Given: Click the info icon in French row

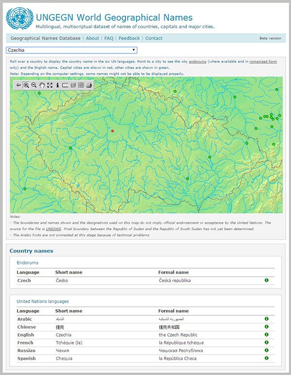Looking at the screenshot, I should pyautogui.click(x=266, y=342).
